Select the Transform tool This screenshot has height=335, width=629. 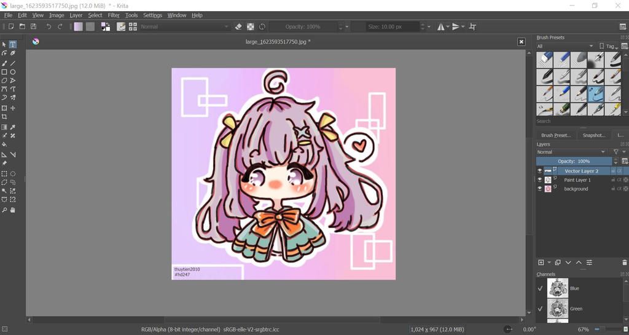pyautogui.click(x=4, y=108)
